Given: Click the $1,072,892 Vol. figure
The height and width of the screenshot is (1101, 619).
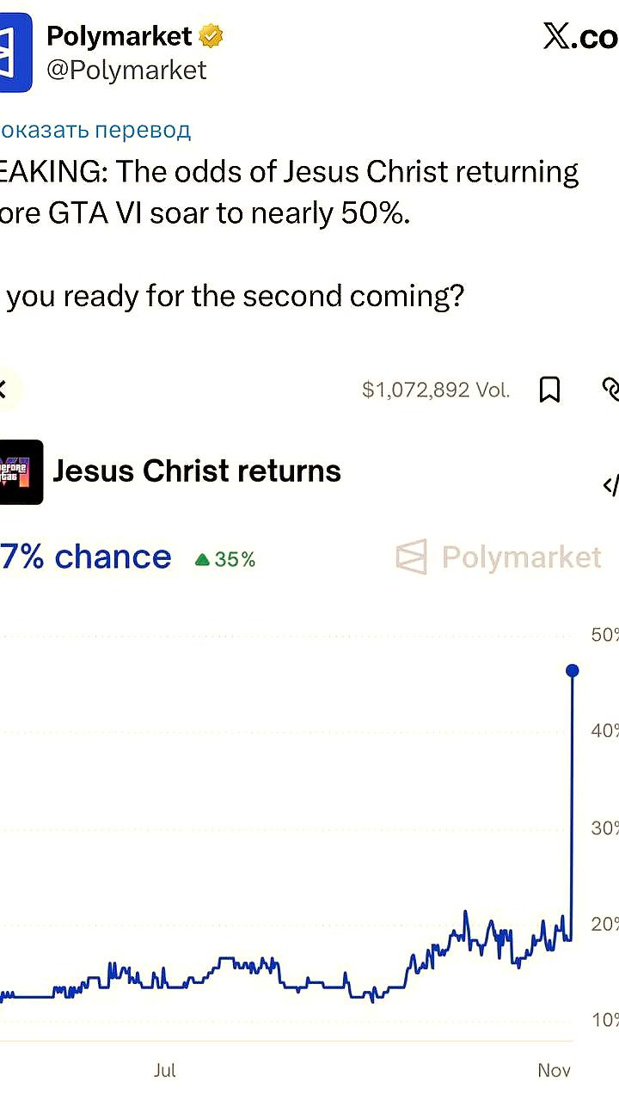Looking at the screenshot, I should point(436,391).
